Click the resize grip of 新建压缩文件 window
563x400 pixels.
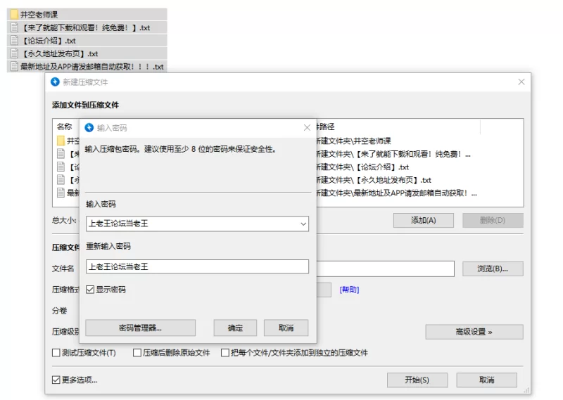526,390
